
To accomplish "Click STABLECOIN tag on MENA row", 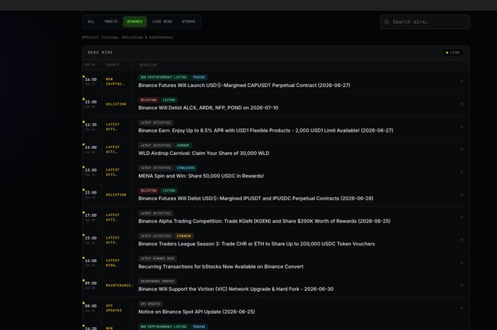I will coord(186,168).
